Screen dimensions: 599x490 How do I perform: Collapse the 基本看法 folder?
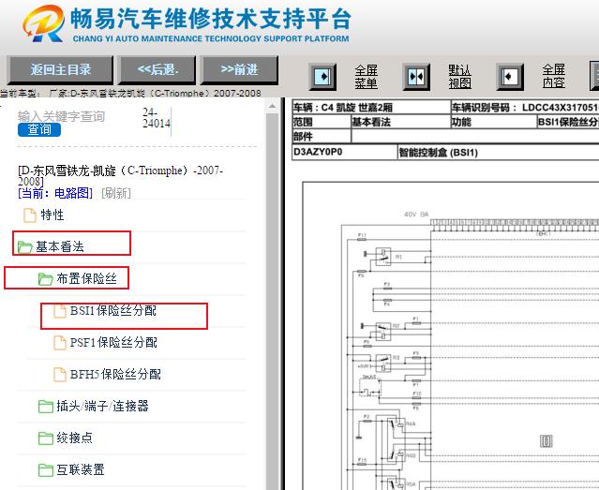click(60, 246)
